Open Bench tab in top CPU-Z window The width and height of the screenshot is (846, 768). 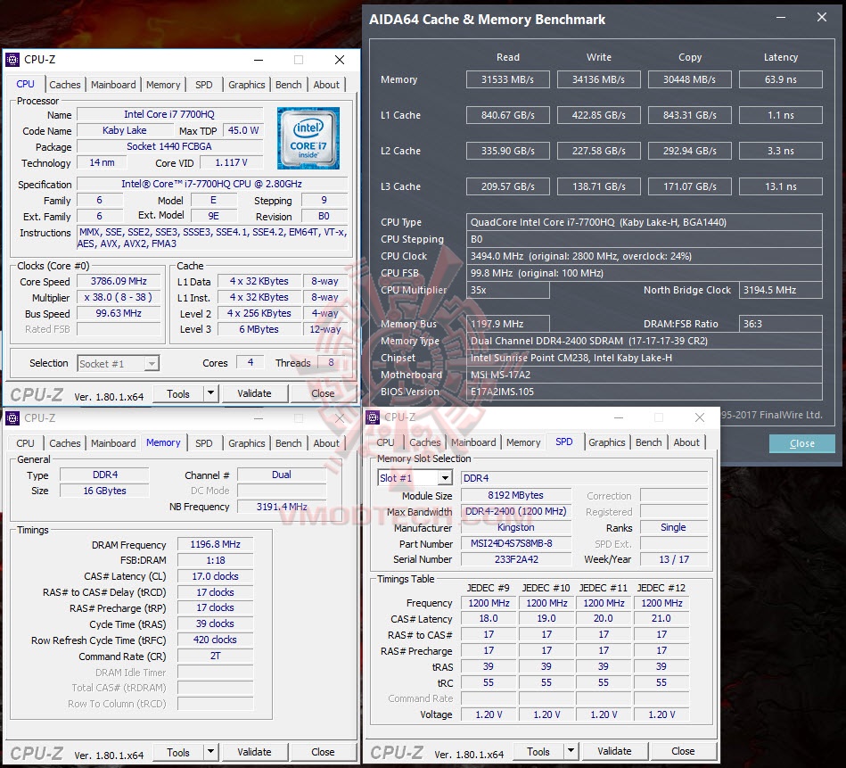(x=289, y=85)
